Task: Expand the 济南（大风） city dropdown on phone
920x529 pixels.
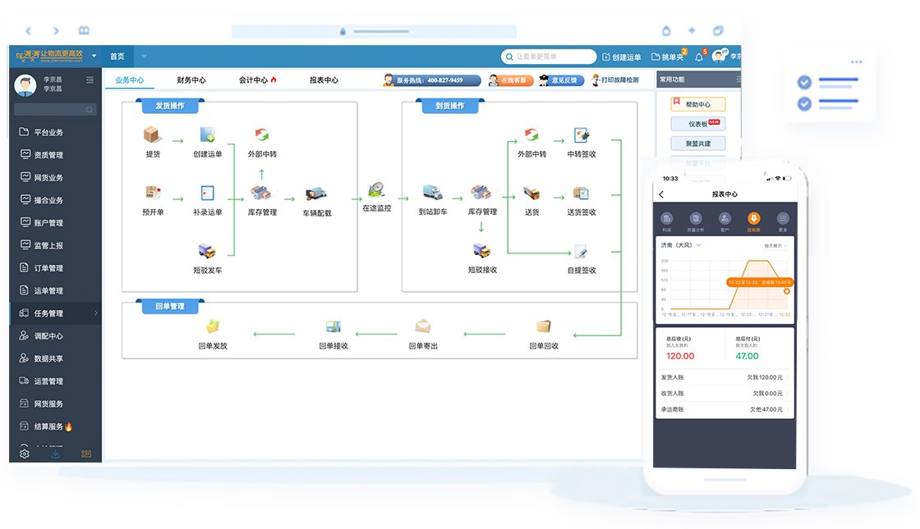Action: click(x=699, y=244)
